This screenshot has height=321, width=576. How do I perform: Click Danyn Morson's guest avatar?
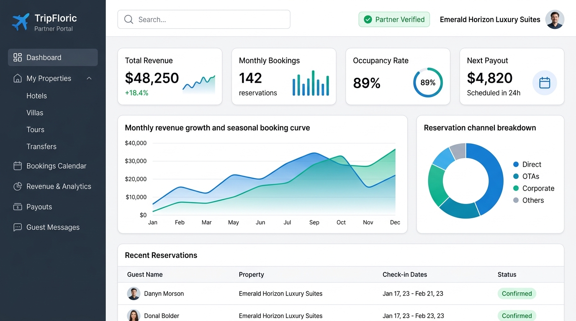pos(134,293)
